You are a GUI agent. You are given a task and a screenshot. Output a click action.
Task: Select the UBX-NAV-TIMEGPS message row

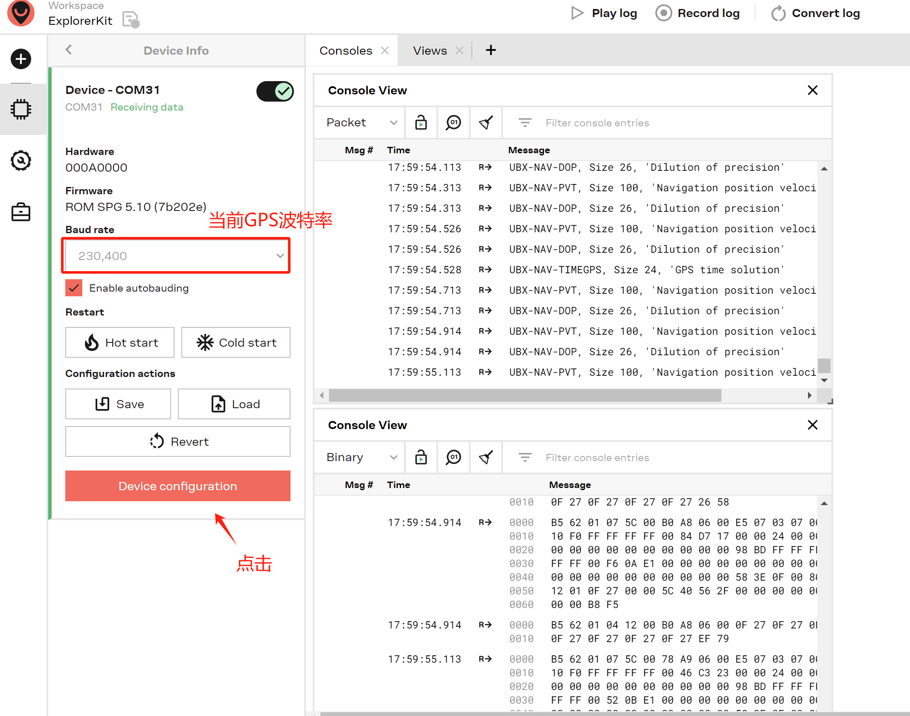565,270
